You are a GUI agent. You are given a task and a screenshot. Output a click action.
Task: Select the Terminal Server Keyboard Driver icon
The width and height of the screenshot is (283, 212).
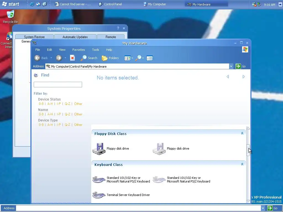pyautogui.click(x=99, y=195)
